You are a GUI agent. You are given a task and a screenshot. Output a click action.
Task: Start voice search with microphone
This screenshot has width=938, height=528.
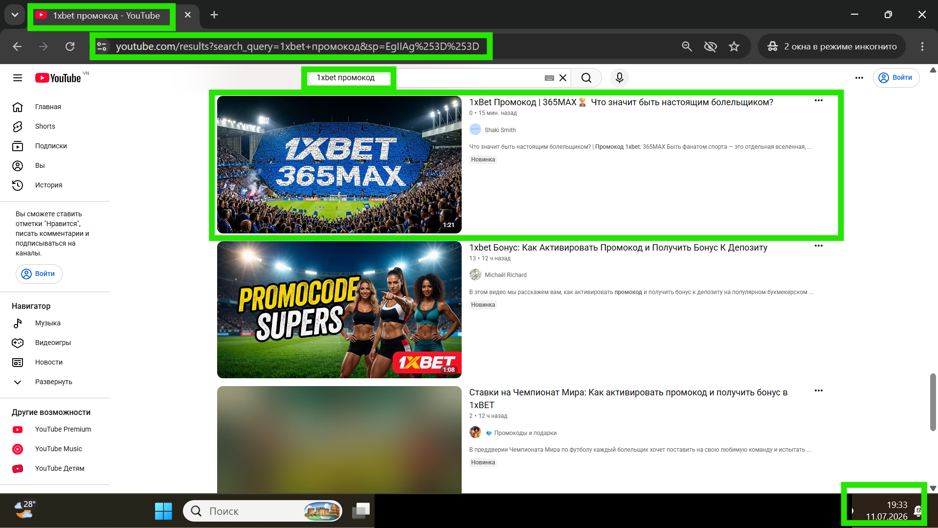coord(620,78)
